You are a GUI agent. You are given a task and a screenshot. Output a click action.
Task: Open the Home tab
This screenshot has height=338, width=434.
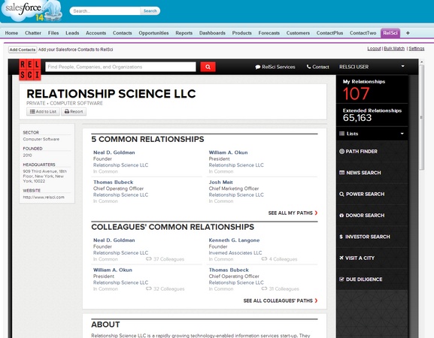[x=11, y=33]
